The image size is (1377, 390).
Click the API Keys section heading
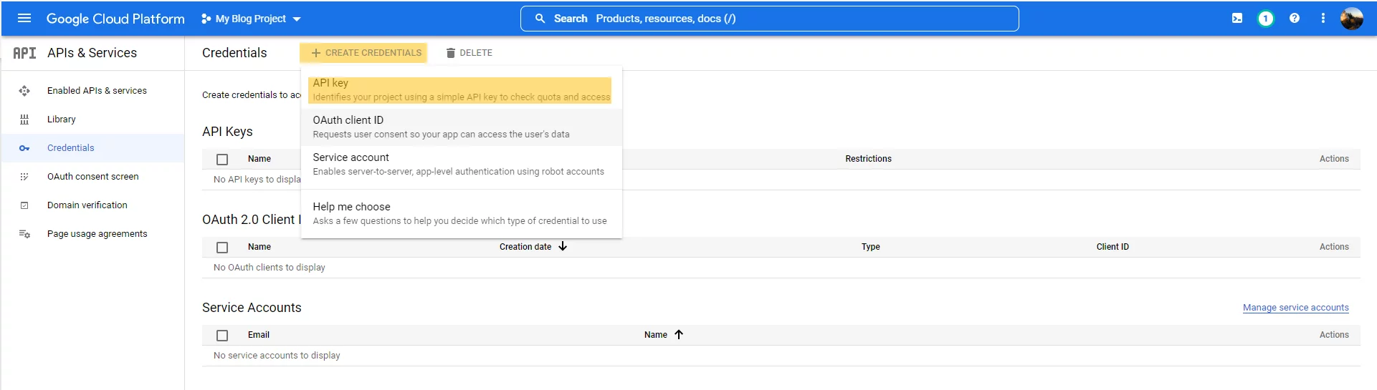coord(227,132)
